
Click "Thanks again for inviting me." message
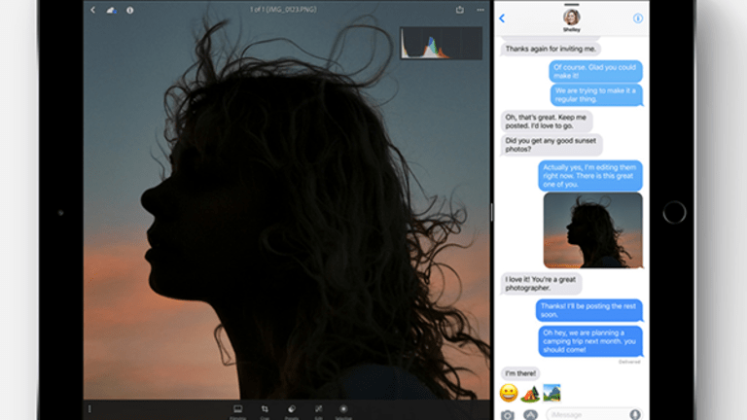551,49
